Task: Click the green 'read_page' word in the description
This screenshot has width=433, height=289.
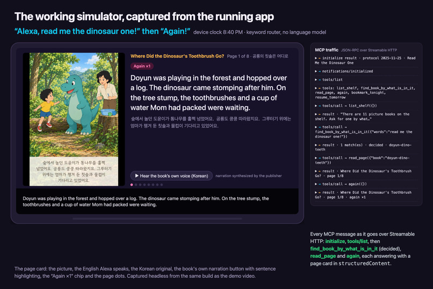Action: [323, 256]
